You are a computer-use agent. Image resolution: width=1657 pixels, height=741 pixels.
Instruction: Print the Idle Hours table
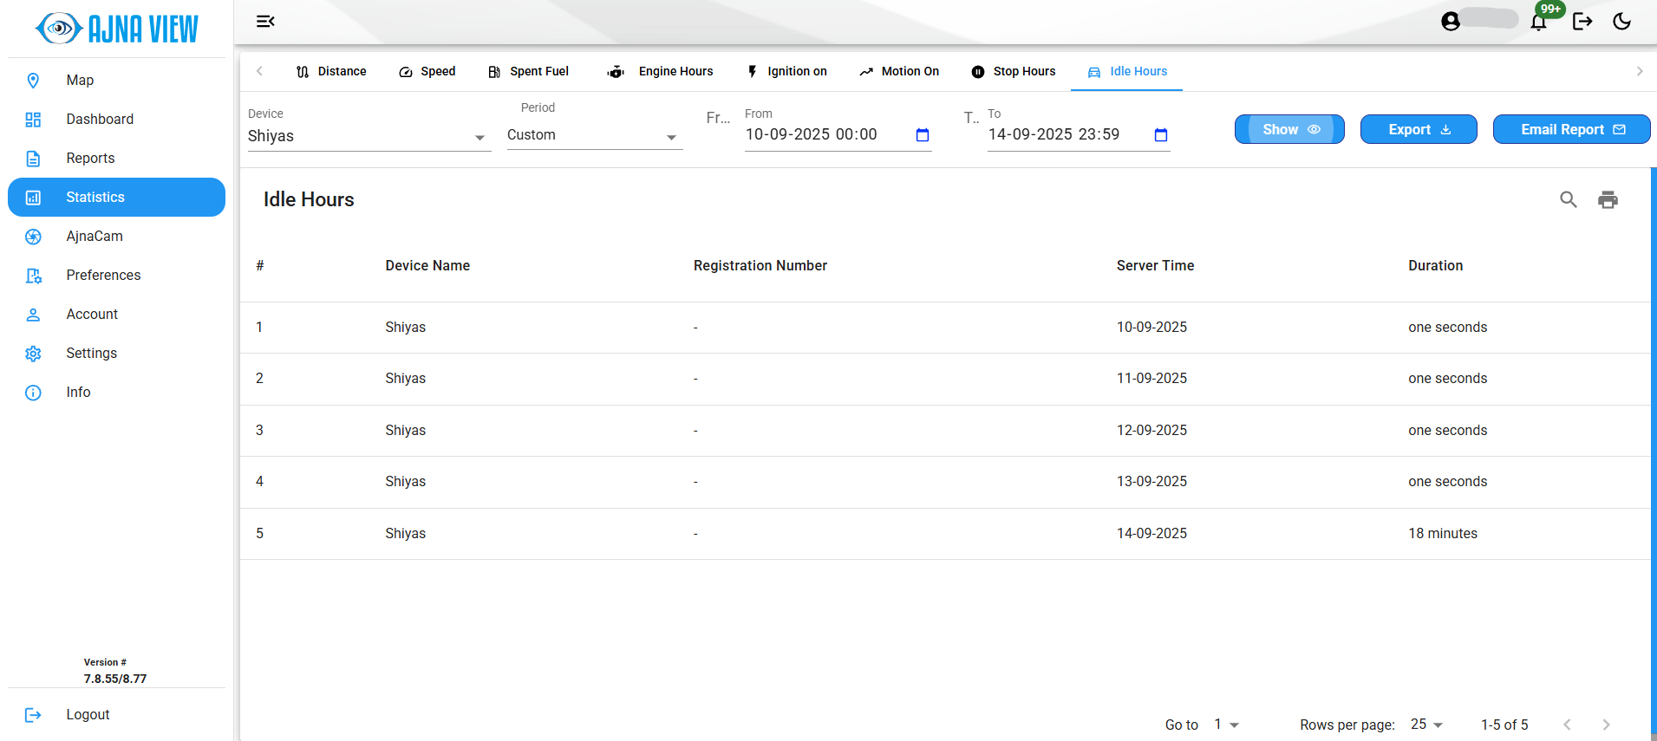point(1608,199)
